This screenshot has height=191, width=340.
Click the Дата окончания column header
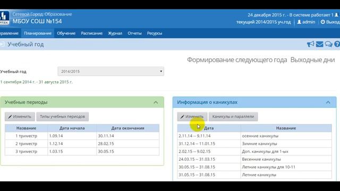point(127,128)
